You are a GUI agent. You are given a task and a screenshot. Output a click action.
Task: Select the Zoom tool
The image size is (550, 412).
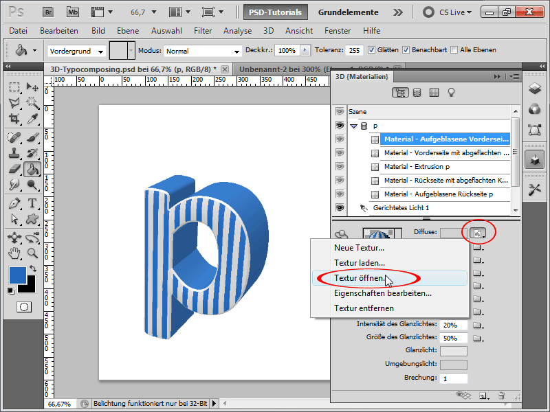32,253
